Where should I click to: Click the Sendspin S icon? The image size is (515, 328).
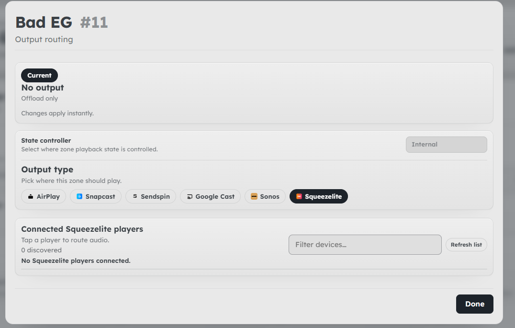coord(135,196)
